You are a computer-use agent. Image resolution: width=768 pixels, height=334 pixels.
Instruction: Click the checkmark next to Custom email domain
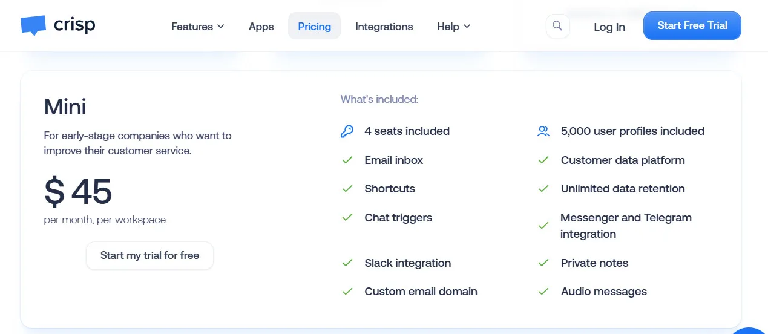pyautogui.click(x=347, y=292)
